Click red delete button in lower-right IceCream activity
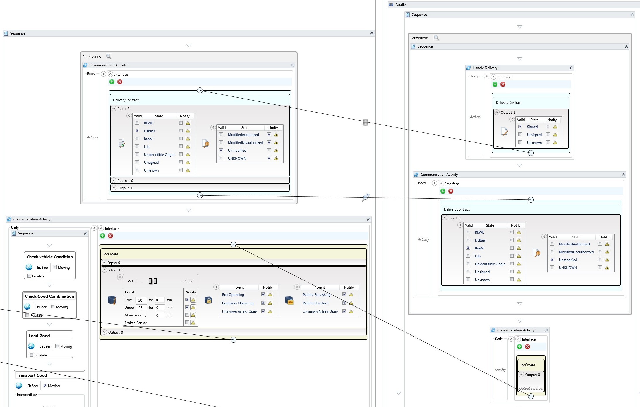The image size is (640, 407). [527, 347]
